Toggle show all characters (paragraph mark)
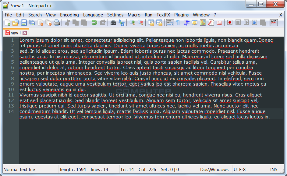287x176 pixels. click(x=178, y=23)
